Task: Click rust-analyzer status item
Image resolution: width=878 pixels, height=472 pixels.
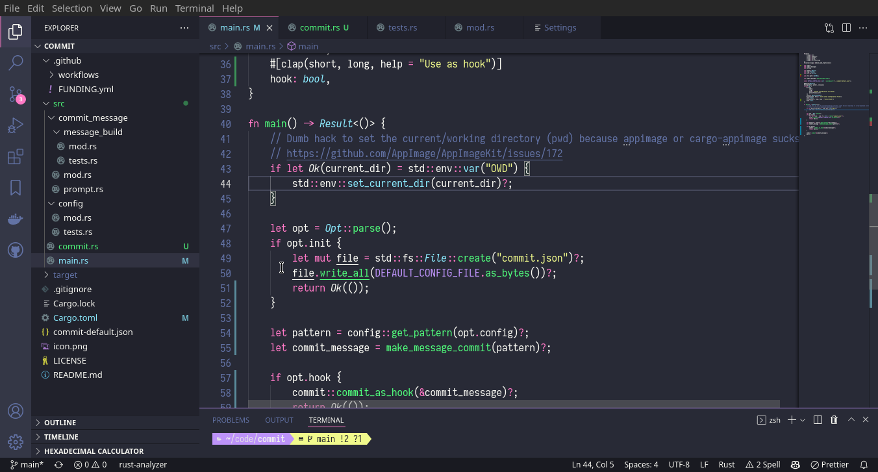Action: point(143,464)
